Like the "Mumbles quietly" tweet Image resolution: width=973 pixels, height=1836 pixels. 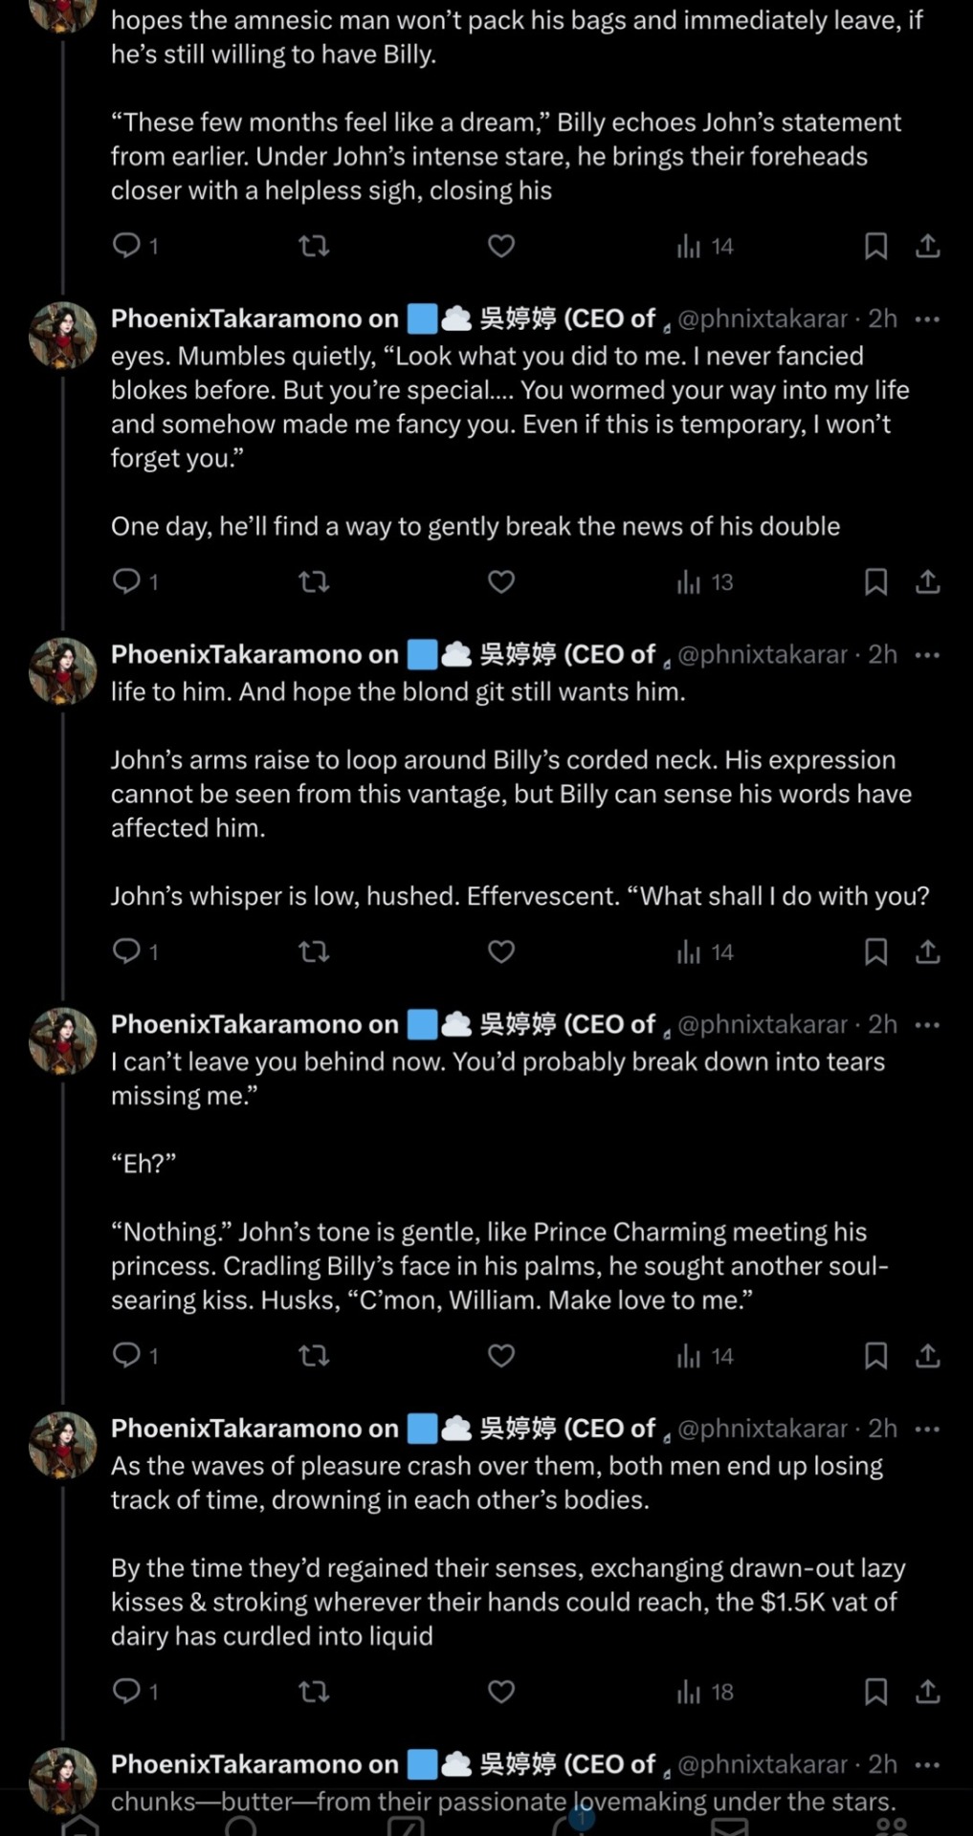click(501, 581)
